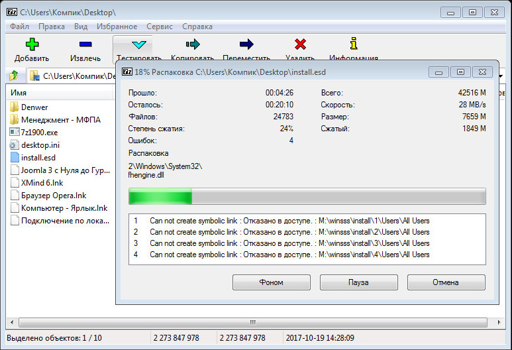Open the Сервис menu
The width and height of the screenshot is (512, 350).
160,27
